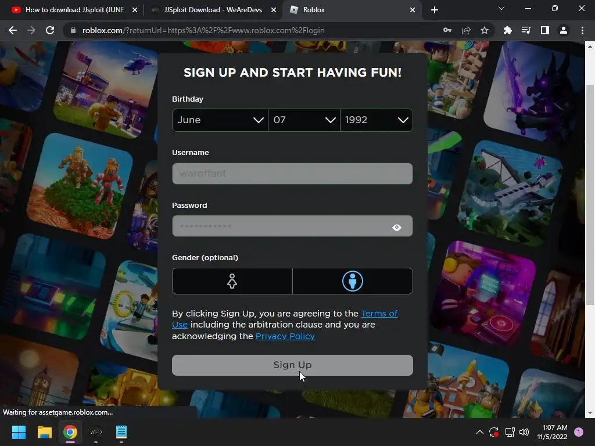595x446 pixels.
Task: Open the birthday month dropdown showing June
Action: [x=220, y=120]
